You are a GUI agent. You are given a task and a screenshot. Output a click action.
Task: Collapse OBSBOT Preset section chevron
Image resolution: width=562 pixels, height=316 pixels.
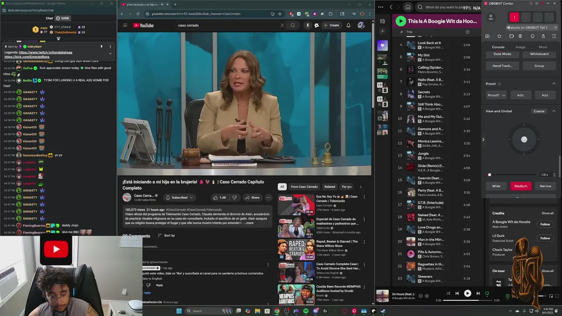pyautogui.click(x=554, y=84)
